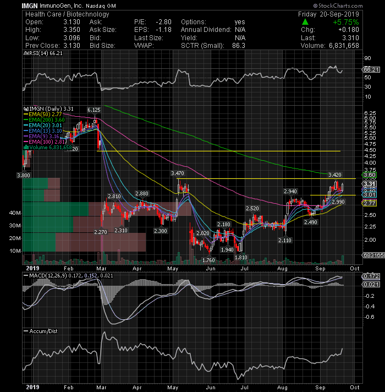Click the 2.490 low price annotation
Image resolution: width=385 pixels, height=392 pixels.
point(311,222)
